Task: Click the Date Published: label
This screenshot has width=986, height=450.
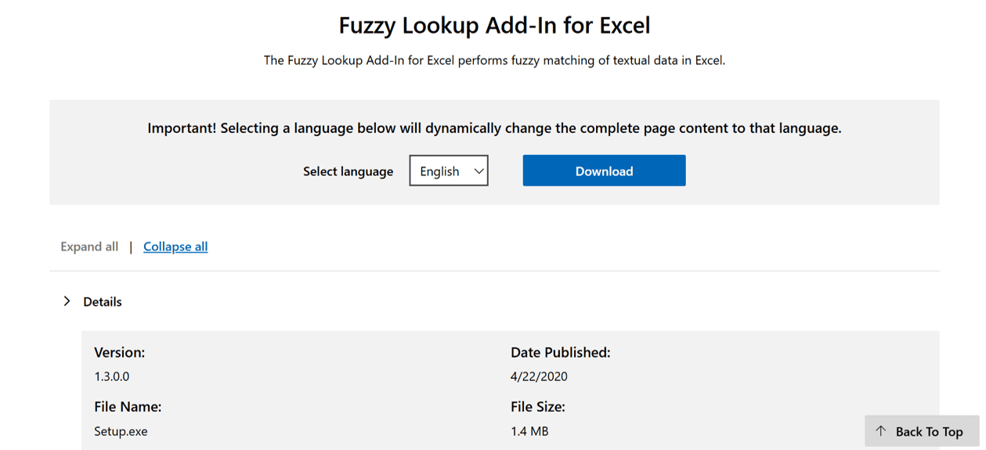Action: [x=561, y=352]
